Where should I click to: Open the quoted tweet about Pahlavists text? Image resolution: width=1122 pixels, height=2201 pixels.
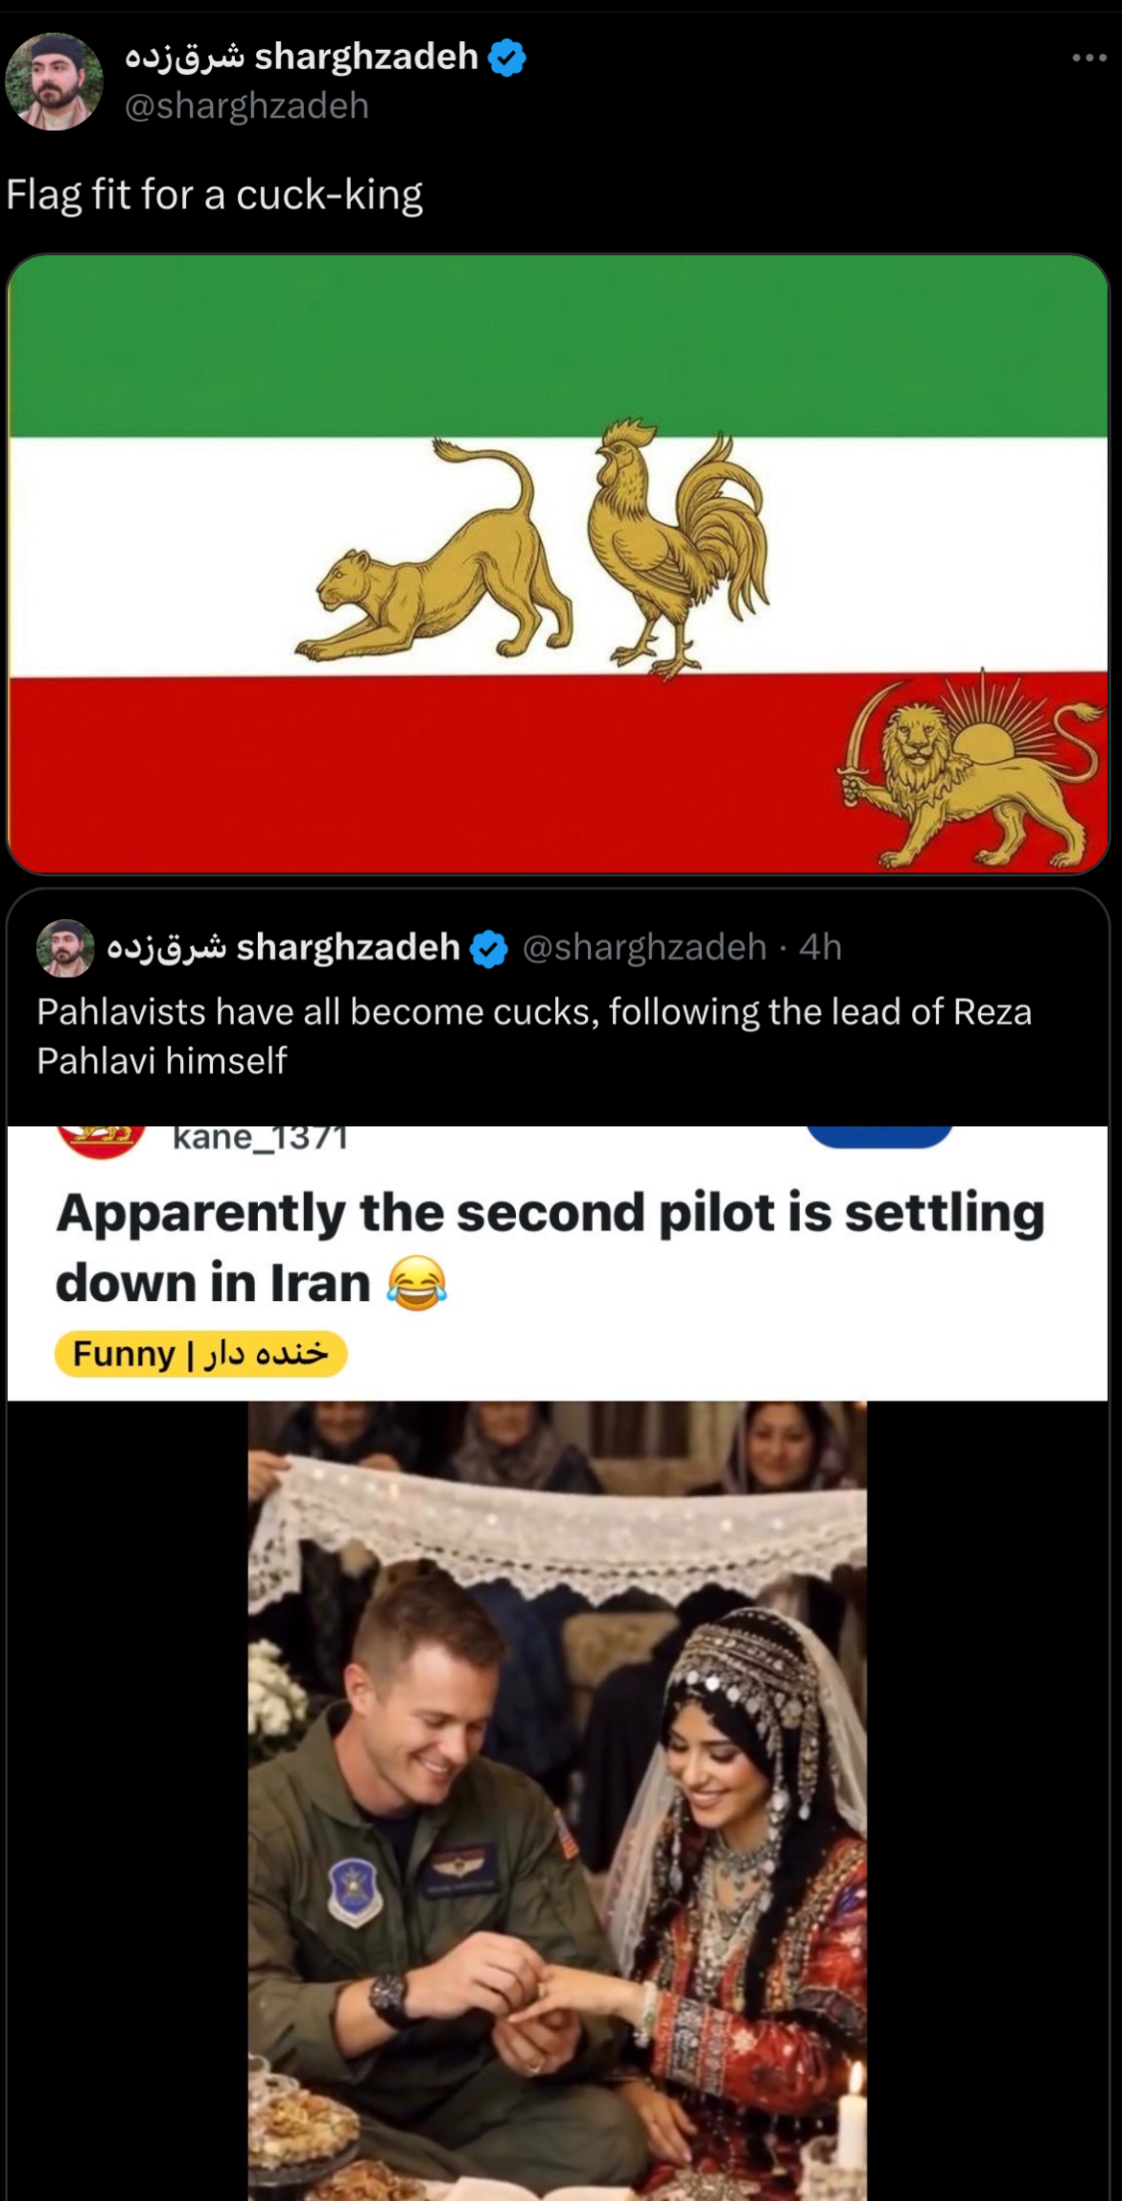click(x=534, y=1036)
